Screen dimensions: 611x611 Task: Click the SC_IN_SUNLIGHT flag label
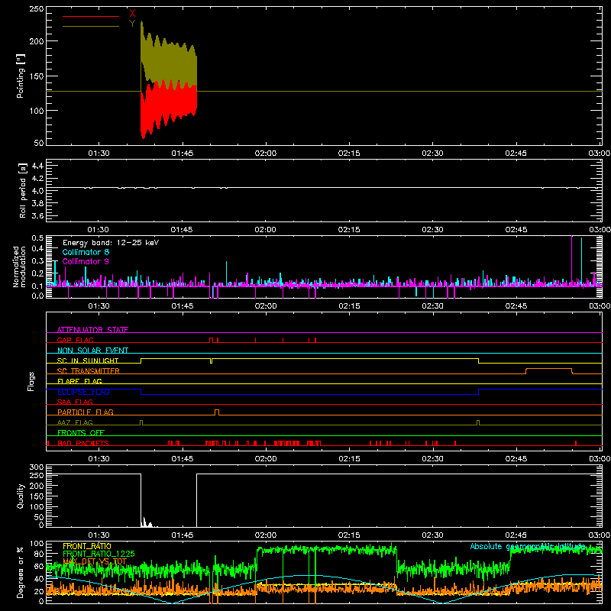[x=88, y=360]
